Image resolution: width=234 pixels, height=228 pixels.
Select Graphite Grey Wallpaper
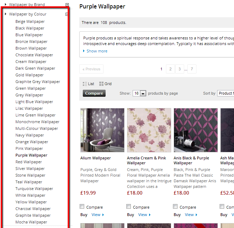pos(38,82)
